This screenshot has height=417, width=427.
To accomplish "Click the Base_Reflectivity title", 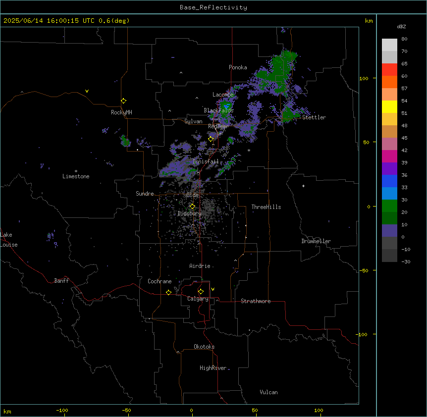I will coord(213,7).
